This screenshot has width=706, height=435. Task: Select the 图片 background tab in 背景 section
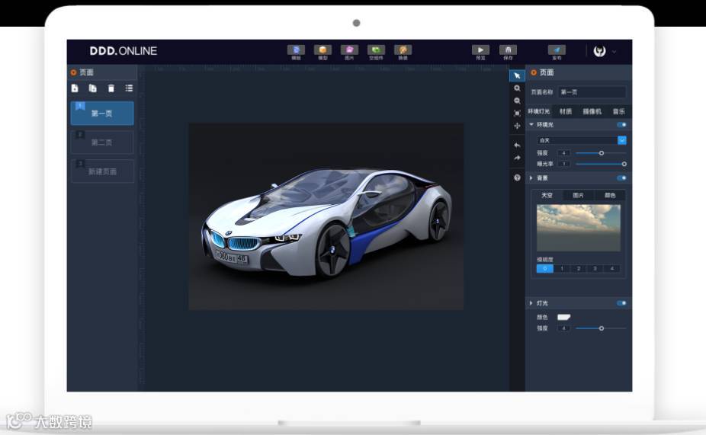[x=578, y=195]
